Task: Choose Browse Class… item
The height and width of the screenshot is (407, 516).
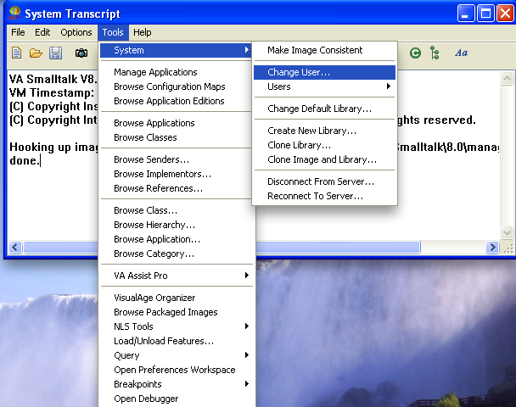Action: tap(177, 210)
